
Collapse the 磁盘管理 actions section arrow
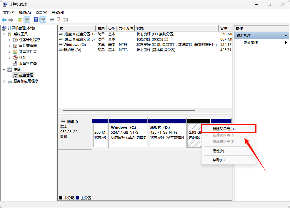pos(286,36)
